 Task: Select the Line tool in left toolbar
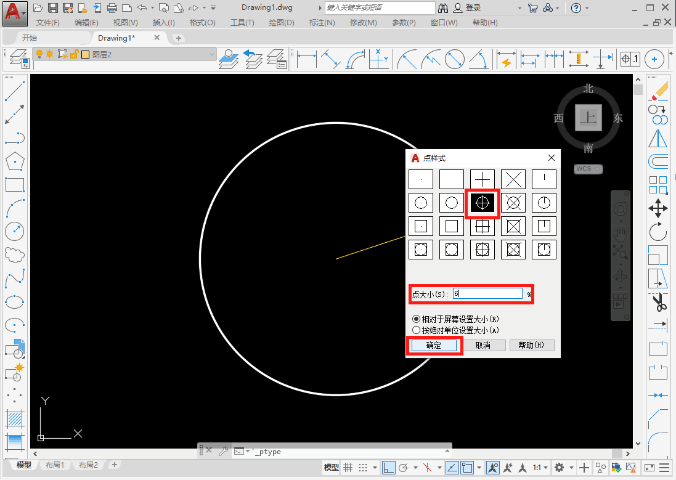pyautogui.click(x=14, y=91)
